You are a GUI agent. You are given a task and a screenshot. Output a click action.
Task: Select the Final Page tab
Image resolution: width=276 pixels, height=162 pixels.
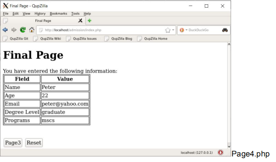click(43, 21)
